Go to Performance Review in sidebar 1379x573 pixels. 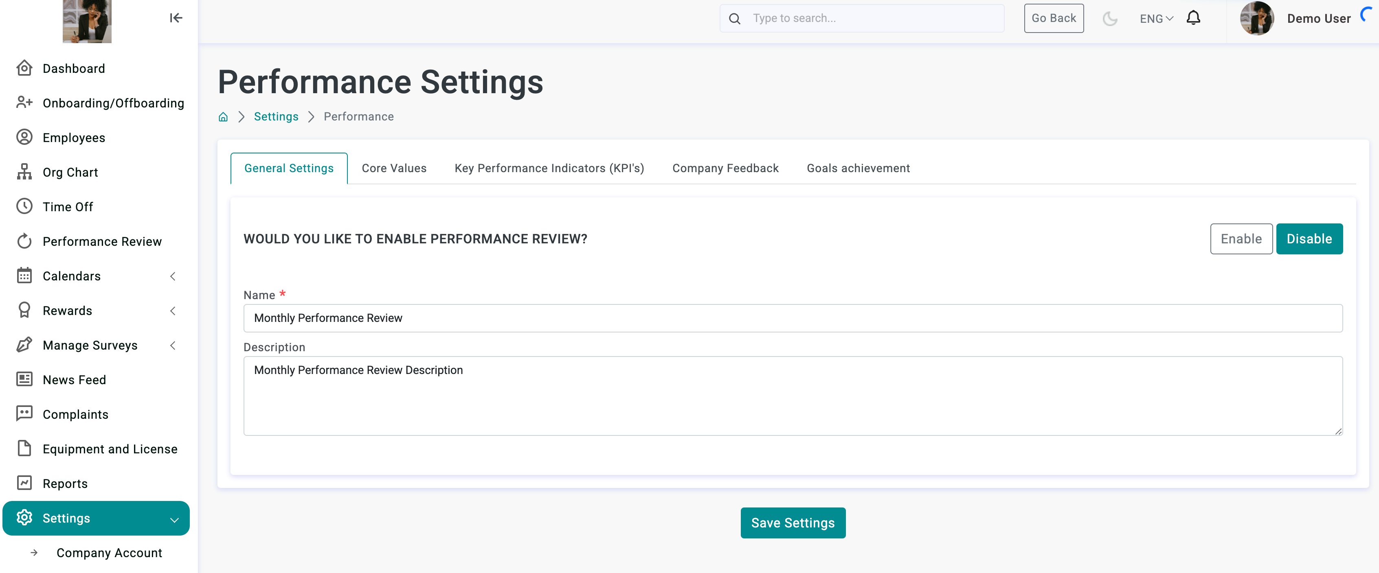pos(102,241)
